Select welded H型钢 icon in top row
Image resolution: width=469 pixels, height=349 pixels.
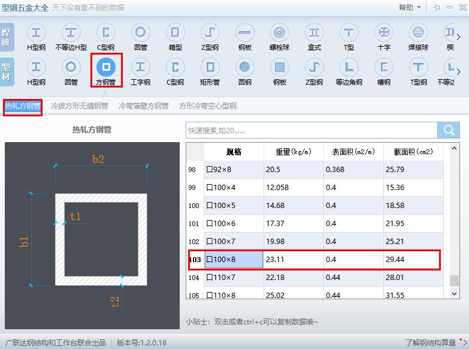[36, 32]
